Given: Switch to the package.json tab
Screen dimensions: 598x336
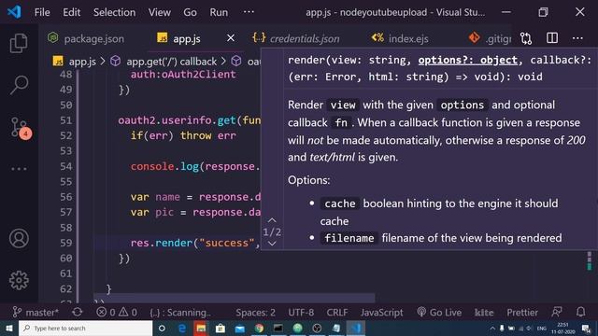Looking at the screenshot, I should [x=86, y=38].
